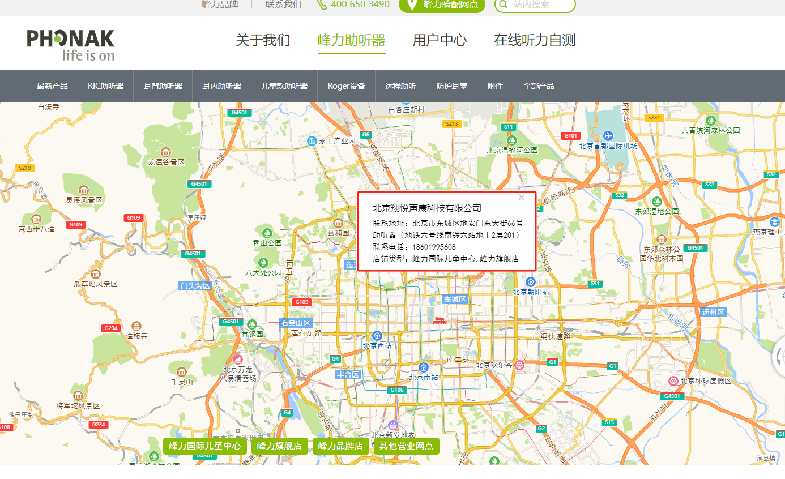The image size is (785, 479).
Task: Select the 耳背助听器 tab
Action: click(x=163, y=86)
